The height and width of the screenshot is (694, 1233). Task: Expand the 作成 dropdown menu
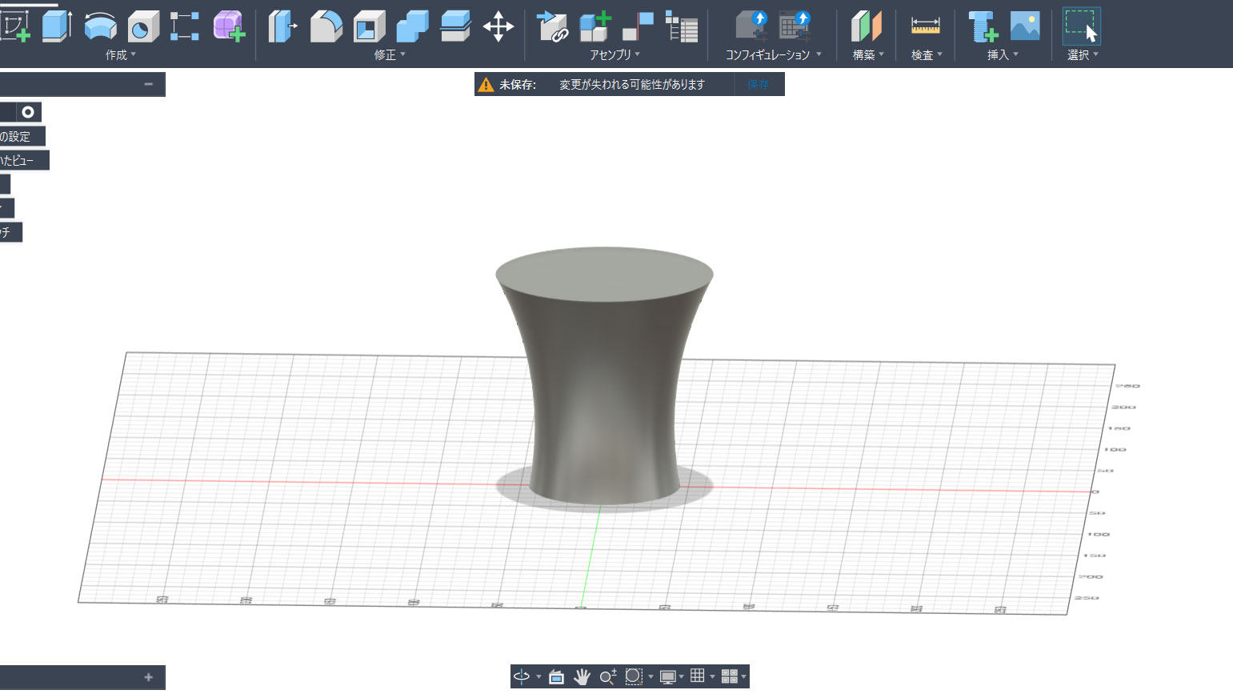pyautogui.click(x=120, y=54)
